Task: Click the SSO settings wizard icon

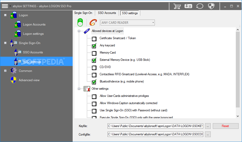Action: tap(17, 61)
